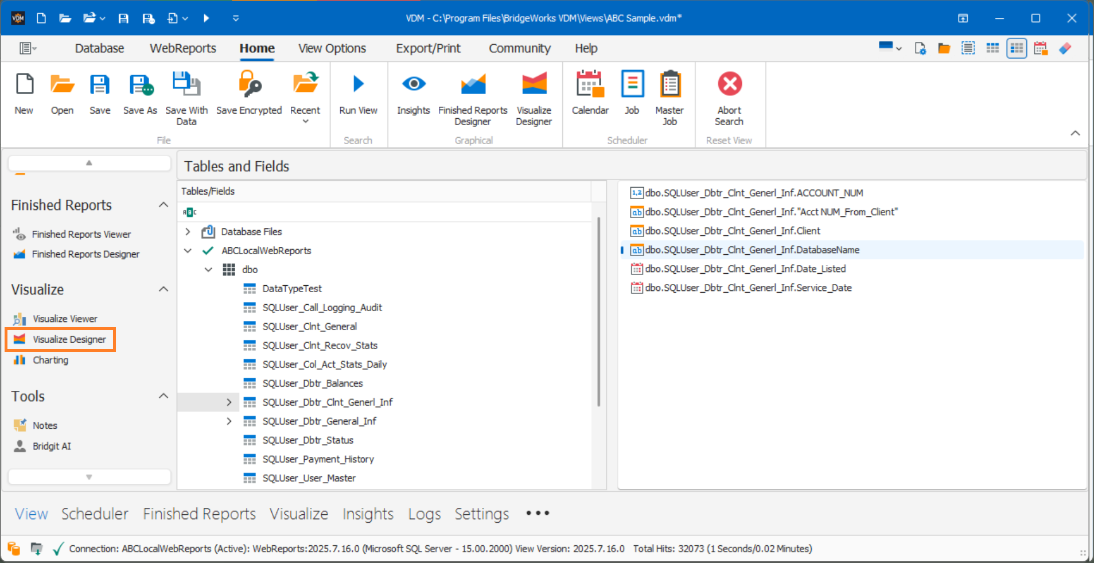1094x563 pixels.
Task: Select the Charting tool in the Visualize panel
Action: point(52,360)
